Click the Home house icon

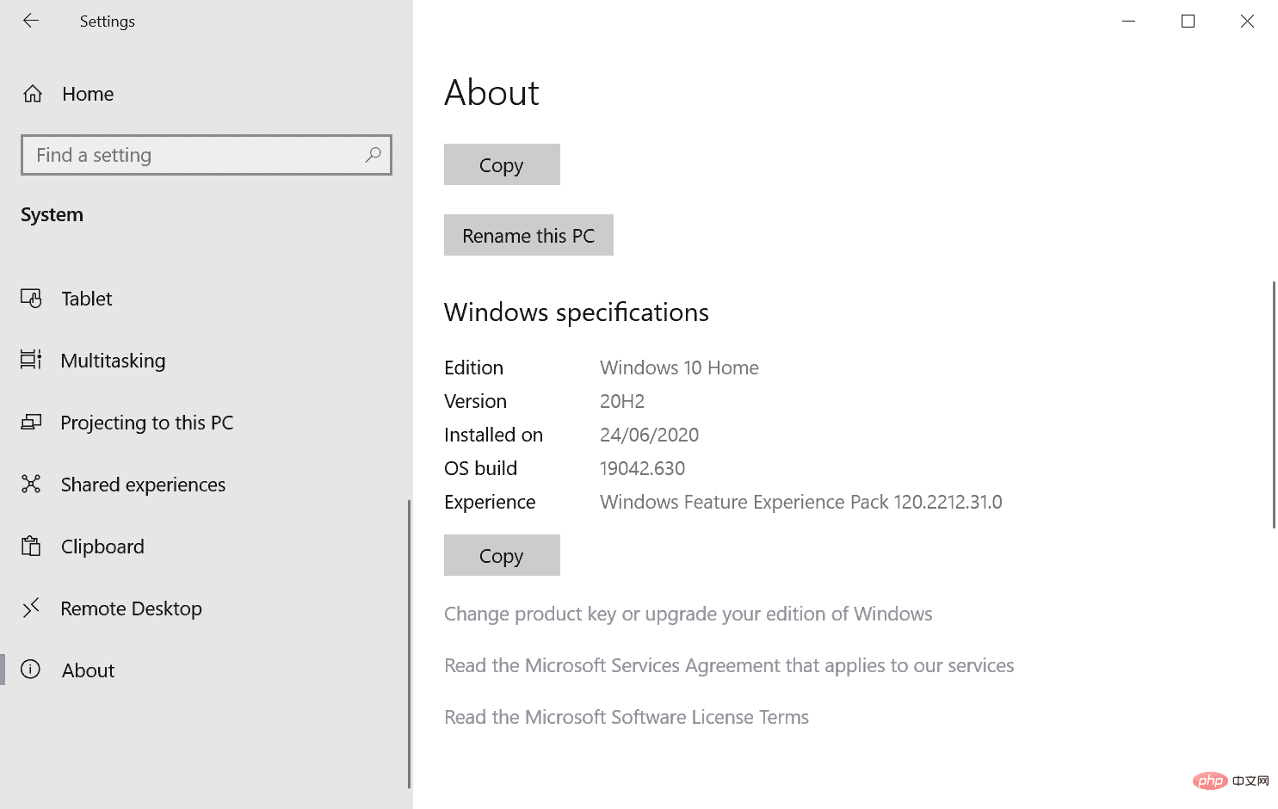tap(33, 94)
